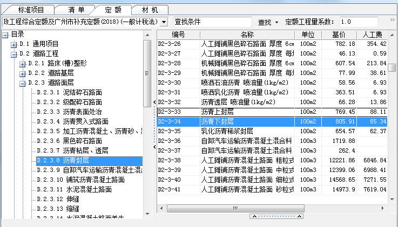Viewport: 398px width, 227px height.
Task: Expand the D.1 通用项目 node
Action: (14, 45)
